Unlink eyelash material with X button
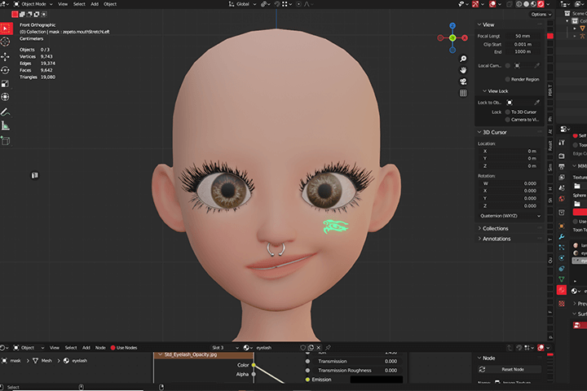587x391 pixels. (x=319, y=348)
